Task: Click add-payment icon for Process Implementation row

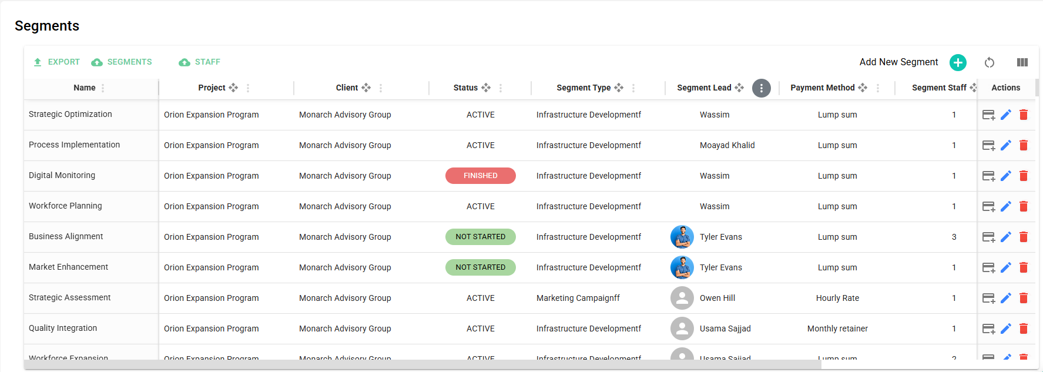Action: pyautogui.click(x=988, y=145)
